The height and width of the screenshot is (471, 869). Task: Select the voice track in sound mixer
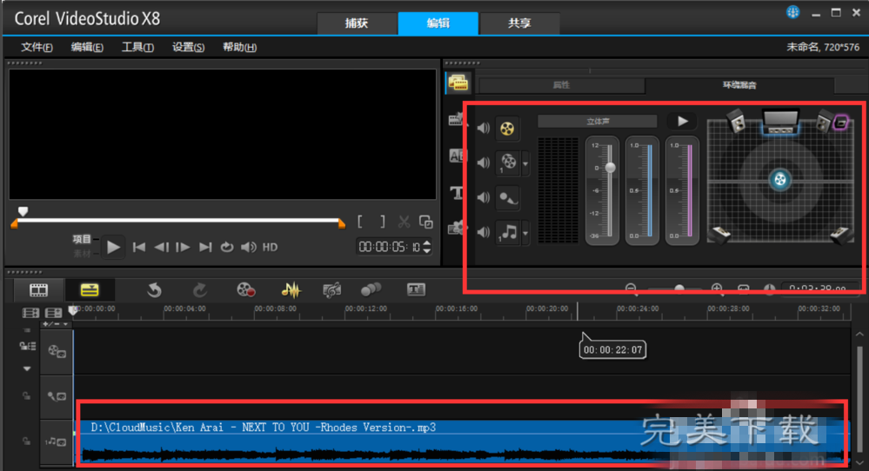tap(508, 197)
